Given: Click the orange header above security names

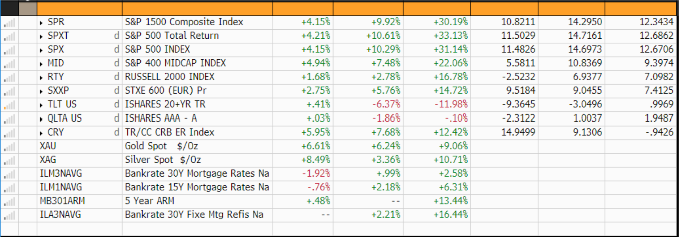Looking at the screenshot, I should click(x=197, y=9).
